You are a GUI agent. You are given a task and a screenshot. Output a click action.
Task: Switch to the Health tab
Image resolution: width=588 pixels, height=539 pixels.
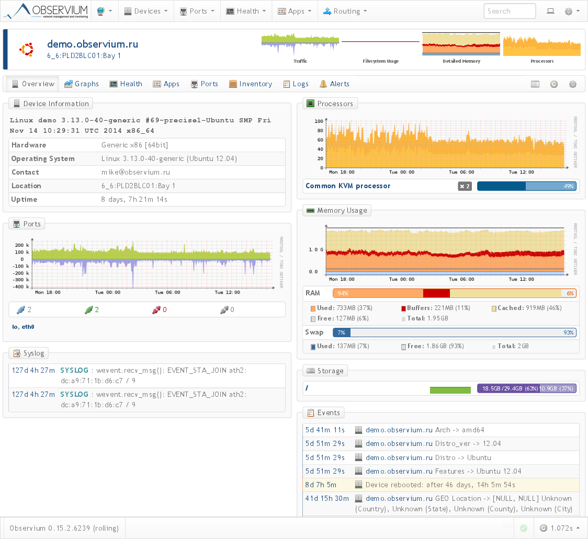(x=126, y=84)
